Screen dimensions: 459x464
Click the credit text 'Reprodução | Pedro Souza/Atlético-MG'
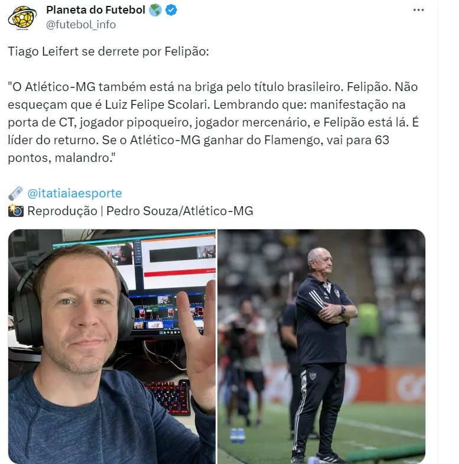140,211
